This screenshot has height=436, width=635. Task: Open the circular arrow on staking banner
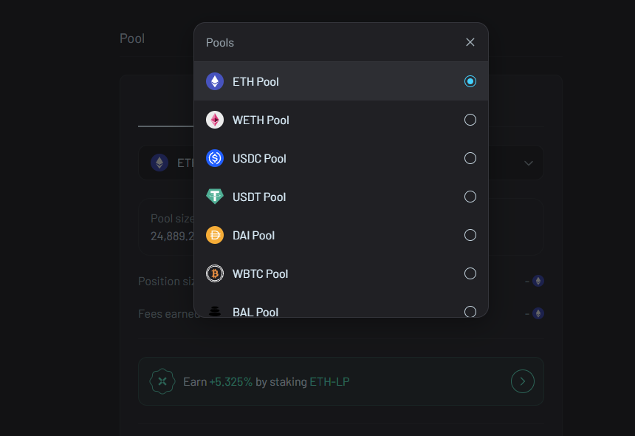pyautogui.click(x=523, y=381)
